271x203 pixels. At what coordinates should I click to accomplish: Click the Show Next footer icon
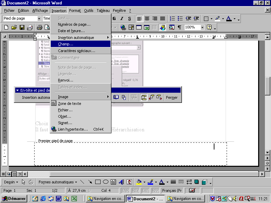point(159,97)
